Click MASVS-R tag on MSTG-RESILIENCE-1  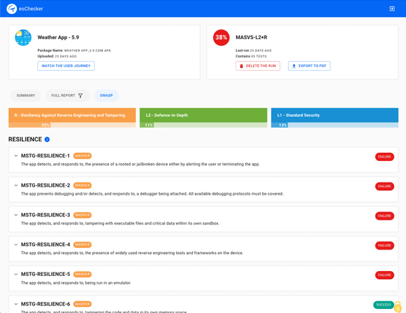[x=83, y=155]
